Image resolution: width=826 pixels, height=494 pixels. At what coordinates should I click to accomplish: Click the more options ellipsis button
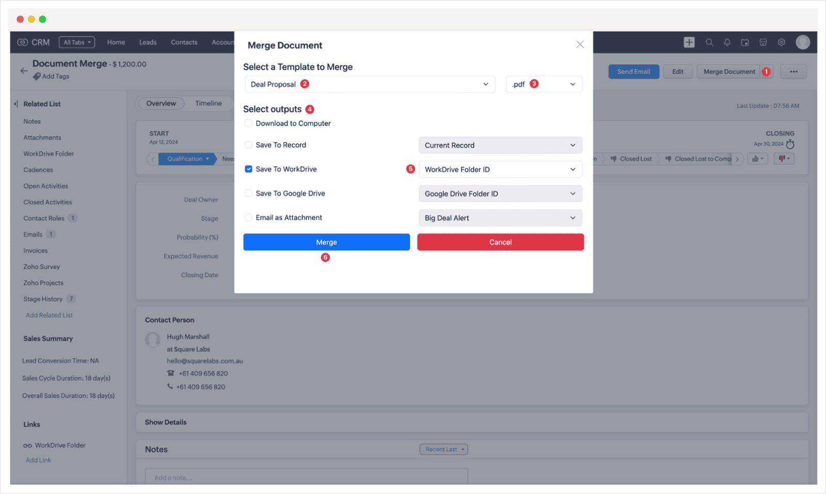[x=793, y=72]
